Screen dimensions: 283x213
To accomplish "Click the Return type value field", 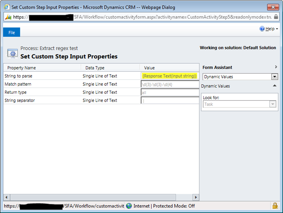I will pyautogui.click(x=170, y=92).
